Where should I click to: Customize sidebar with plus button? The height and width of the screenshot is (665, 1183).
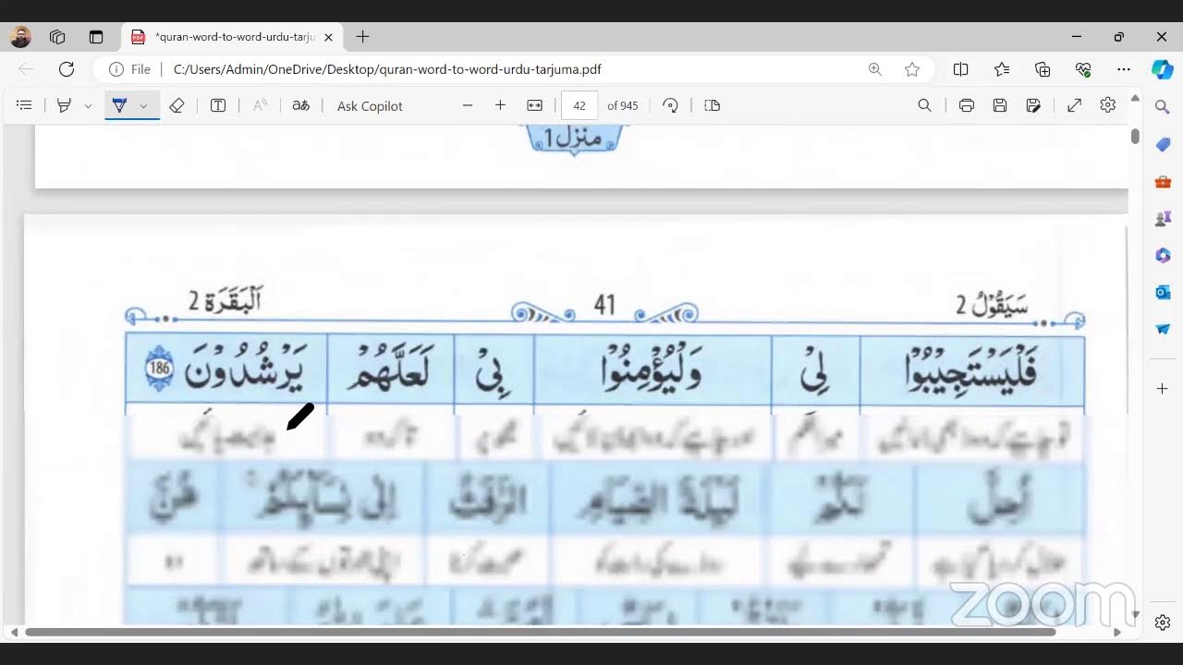click(1163, 389)
